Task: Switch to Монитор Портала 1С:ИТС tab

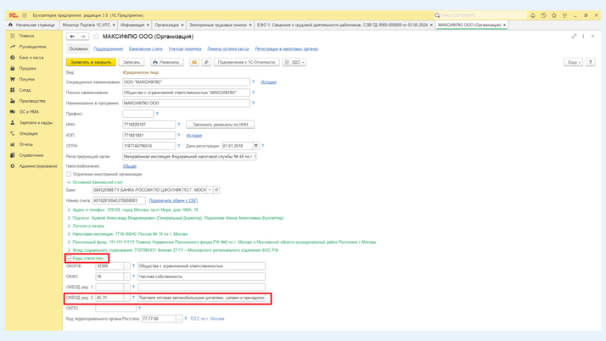Action: [87, 25]
